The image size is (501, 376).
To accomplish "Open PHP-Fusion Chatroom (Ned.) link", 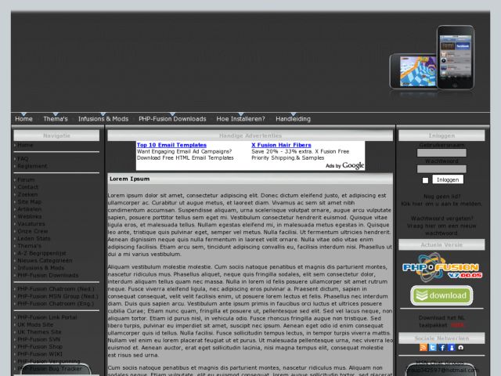I will coord(56,289).
